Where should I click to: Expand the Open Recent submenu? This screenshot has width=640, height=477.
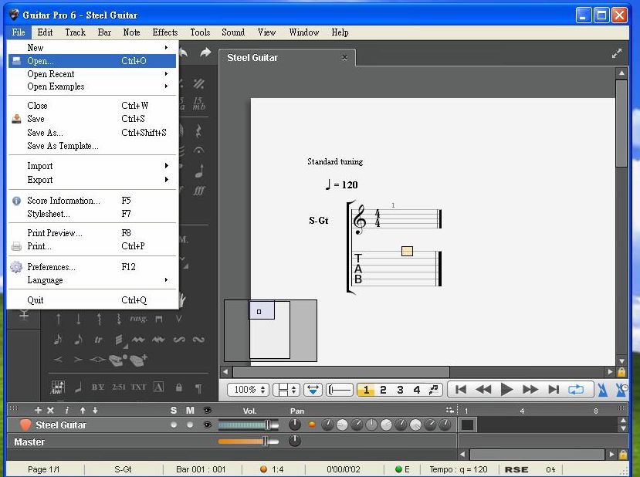tap(92, 74)
